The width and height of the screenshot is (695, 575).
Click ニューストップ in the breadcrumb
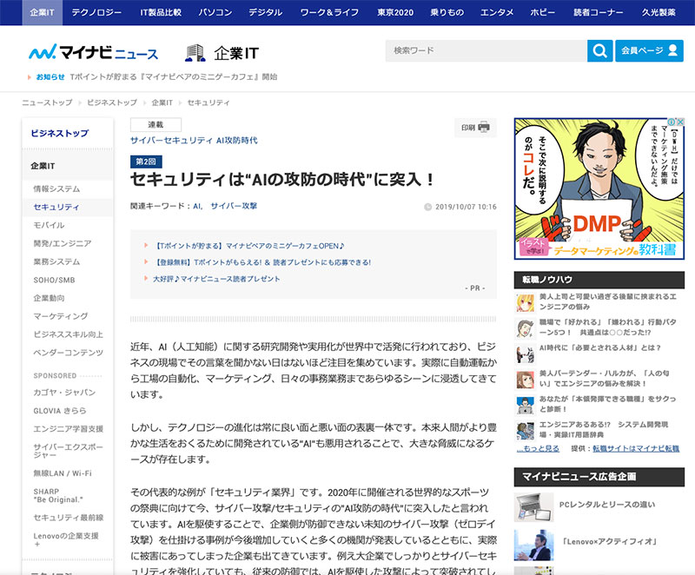[47, 102]
